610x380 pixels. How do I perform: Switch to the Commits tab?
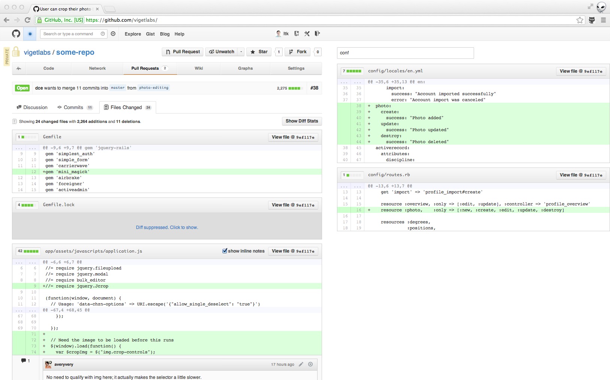[x=75, y=108]
